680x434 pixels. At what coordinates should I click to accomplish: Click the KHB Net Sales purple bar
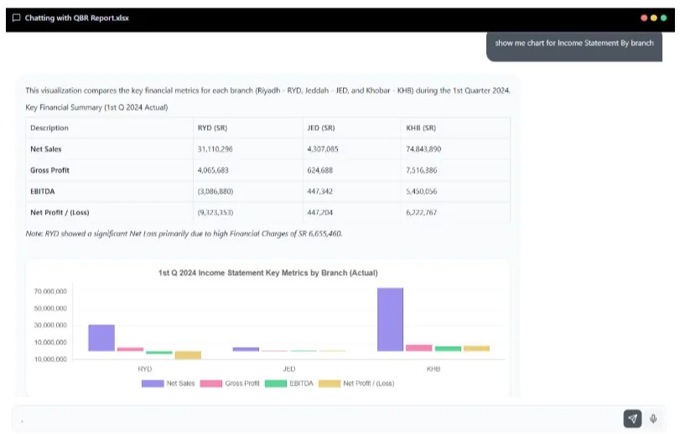(390, 319)
